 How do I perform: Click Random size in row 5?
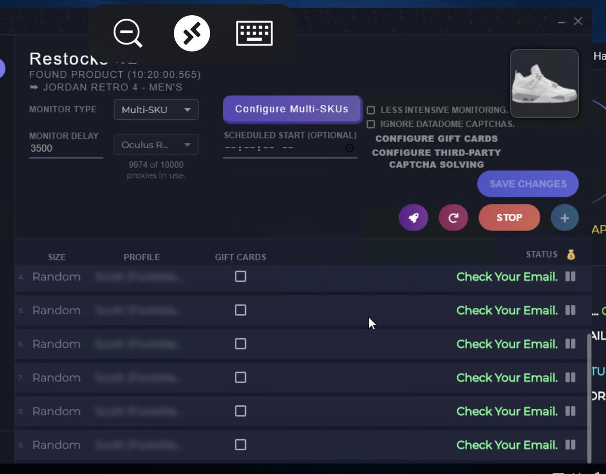click(57, 310)
